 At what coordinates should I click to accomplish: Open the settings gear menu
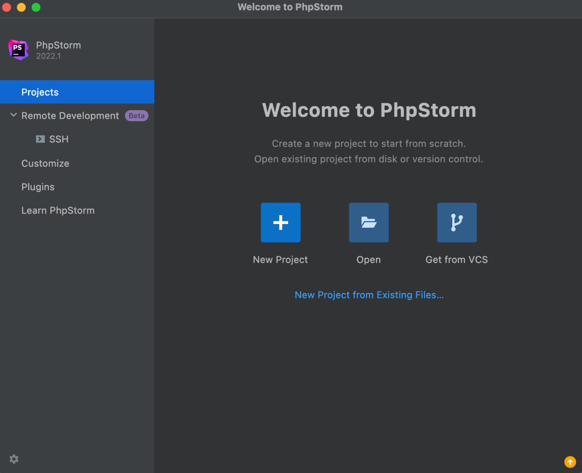point(14,459)
